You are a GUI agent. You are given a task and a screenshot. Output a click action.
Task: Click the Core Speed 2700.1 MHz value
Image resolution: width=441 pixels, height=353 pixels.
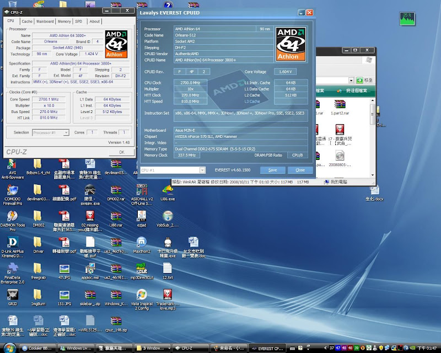pyautogui.click(x=49, y=99)
